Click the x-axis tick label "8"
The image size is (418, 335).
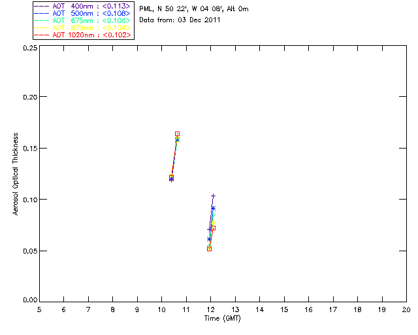(113, 309)
